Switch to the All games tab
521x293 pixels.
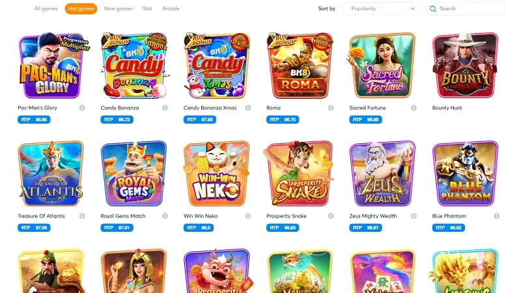click(x=46, y=8)
